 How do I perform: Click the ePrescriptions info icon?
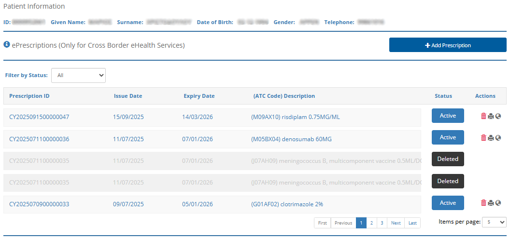coord(7,45)
